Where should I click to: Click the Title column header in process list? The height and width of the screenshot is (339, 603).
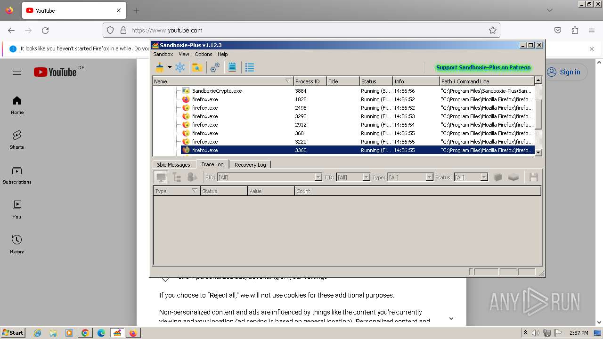(x=343, y=81)
